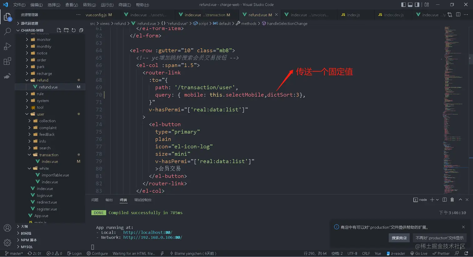Image resolution: width=473 pixels, height=257 pixels.
Task: Click the editor vertical scrollbar thumb
Action: pos(470,59)
